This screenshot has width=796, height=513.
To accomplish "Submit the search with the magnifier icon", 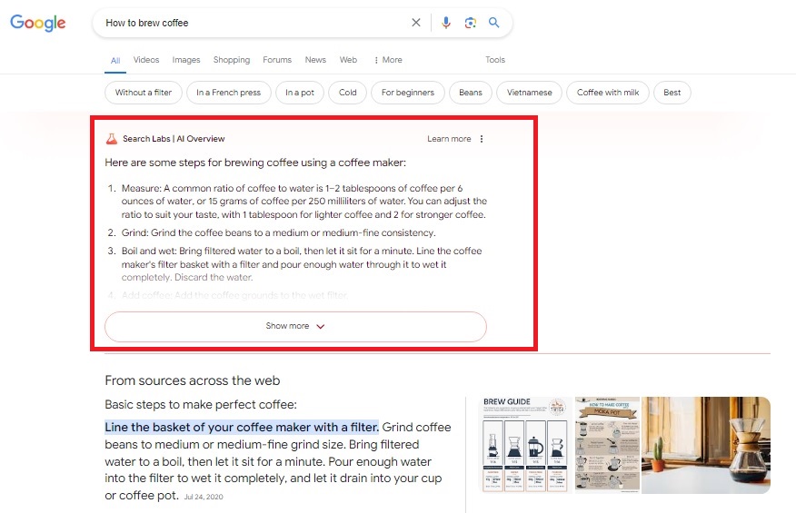I will (x=494, y=23).
